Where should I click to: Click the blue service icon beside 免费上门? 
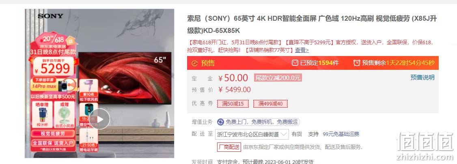coord(221,122)
